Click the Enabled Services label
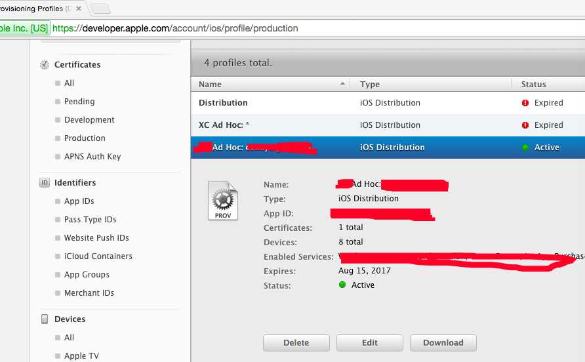The height and width of the screenshot is (362, 585). 299,257
